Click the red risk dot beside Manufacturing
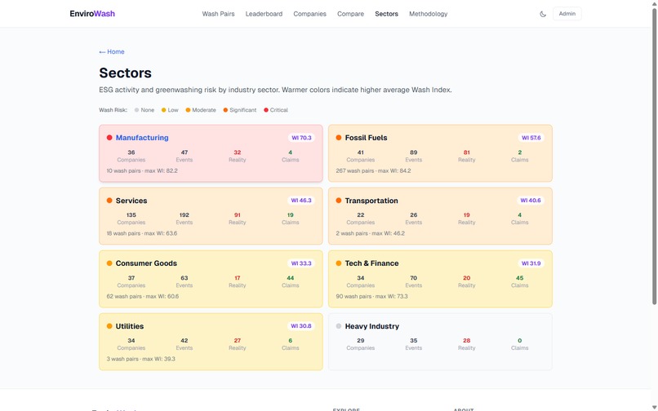The width and height of the screenshot is (658, 411). click(109, 138)
